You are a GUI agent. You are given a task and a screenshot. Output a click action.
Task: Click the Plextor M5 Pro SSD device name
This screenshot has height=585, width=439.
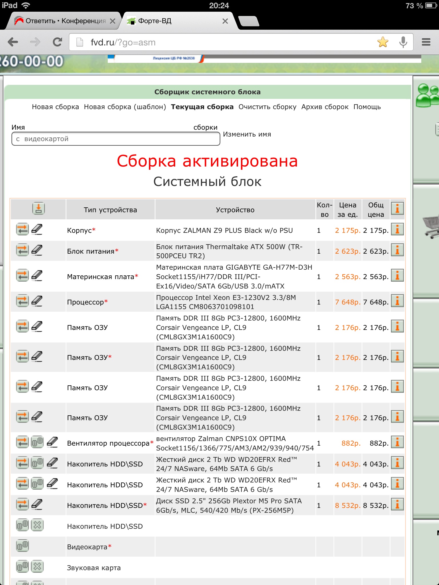coord(229,506)
